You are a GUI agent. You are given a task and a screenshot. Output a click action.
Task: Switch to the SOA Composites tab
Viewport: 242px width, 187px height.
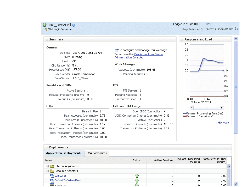click(x=97, y=153)
